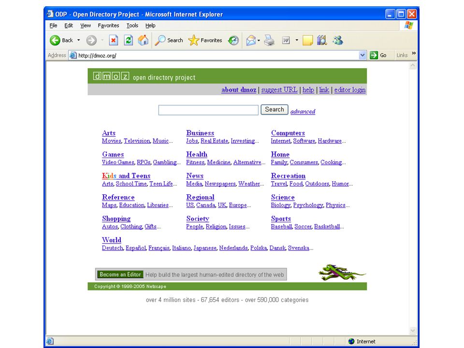Viewport: 464px width, 348px height.
Task: Open the History clock icon
Action: point(233,40)
